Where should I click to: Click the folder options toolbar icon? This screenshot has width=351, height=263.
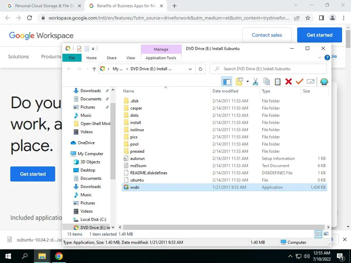pyautogui.click(x=239, y=82)
